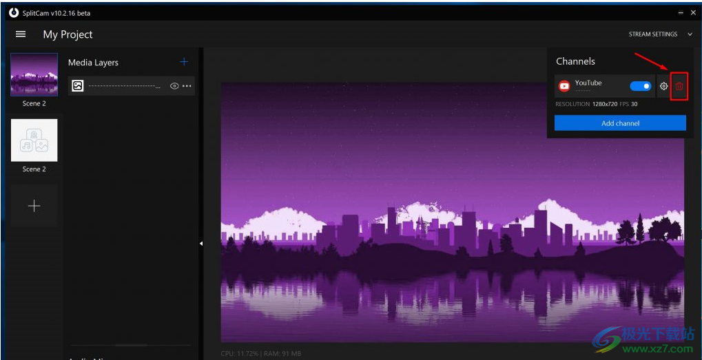
Task: Click the YouTube logo in Channels
Action: coord(564,86)
